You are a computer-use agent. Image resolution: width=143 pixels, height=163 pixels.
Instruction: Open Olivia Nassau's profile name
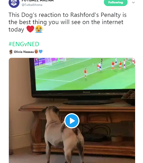24,52
